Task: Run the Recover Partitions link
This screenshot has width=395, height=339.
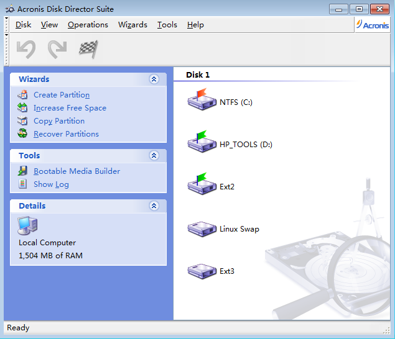Action: click(66, 133)
